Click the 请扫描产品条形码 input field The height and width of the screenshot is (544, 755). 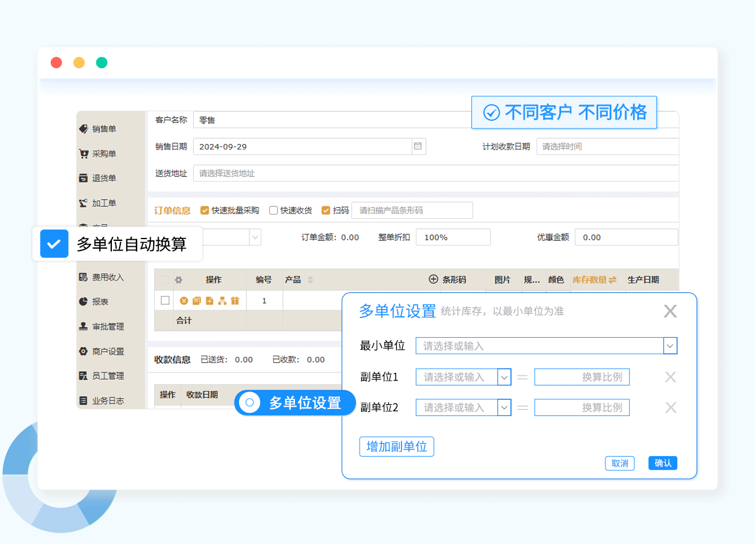(x=412, y=210)
